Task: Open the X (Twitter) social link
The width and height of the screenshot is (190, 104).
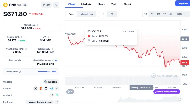Action: point(36,88)
